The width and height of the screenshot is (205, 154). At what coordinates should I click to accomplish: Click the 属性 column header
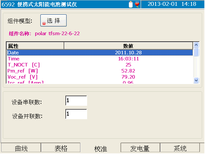click(35, 46)
